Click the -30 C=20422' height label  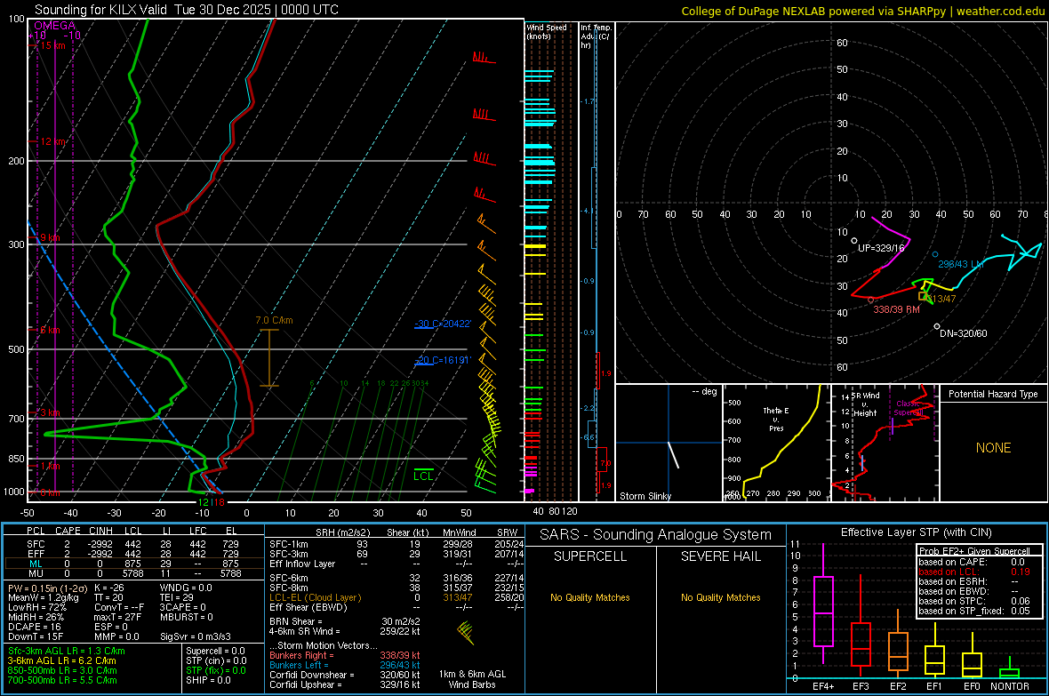click(x=443, y=324)
